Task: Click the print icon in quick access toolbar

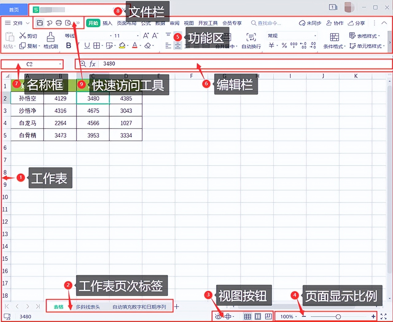Action: click(x=58, y=22)
